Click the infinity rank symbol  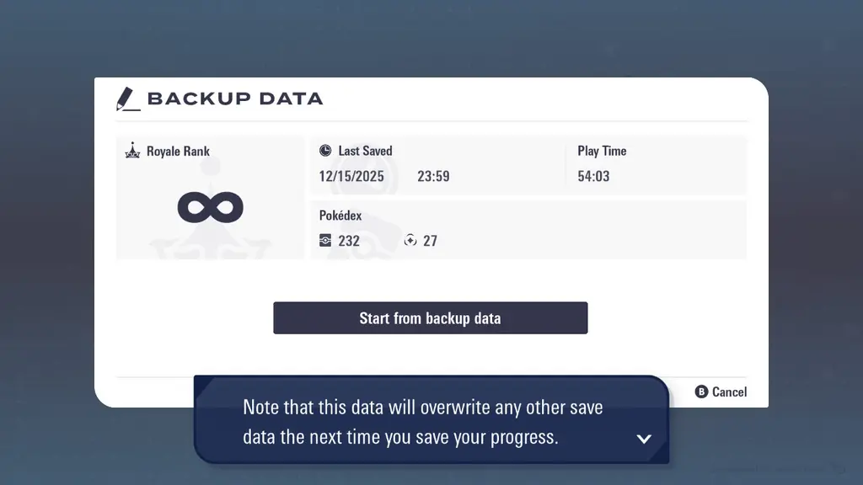click(x=211, y=207)
